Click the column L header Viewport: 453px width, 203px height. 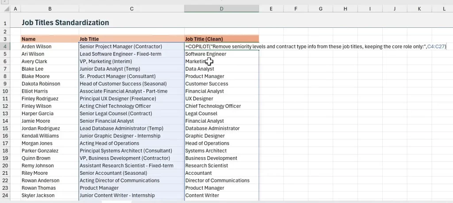pos(443,9)
